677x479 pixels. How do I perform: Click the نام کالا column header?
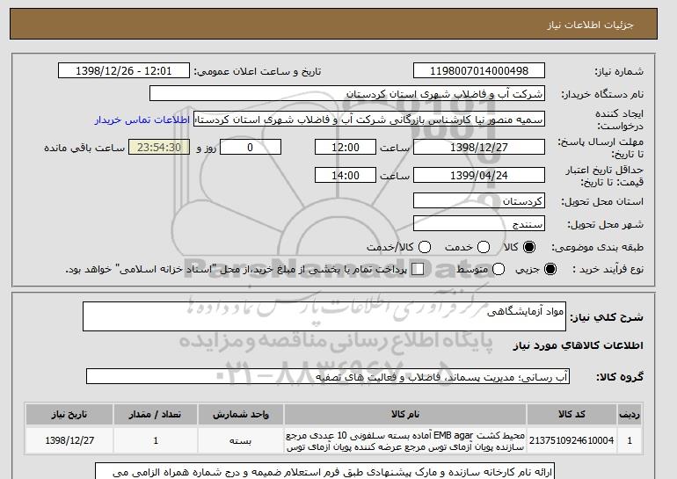click(x=405, y=414)
